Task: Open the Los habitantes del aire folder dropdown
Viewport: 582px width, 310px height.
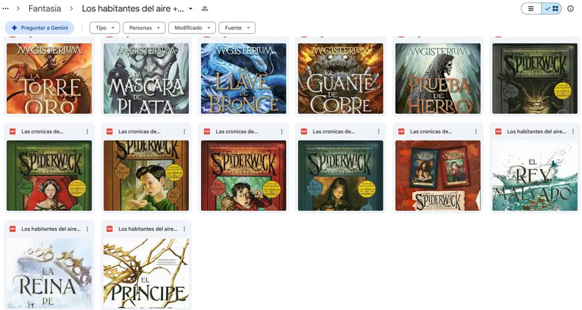Action: point(191,8)
